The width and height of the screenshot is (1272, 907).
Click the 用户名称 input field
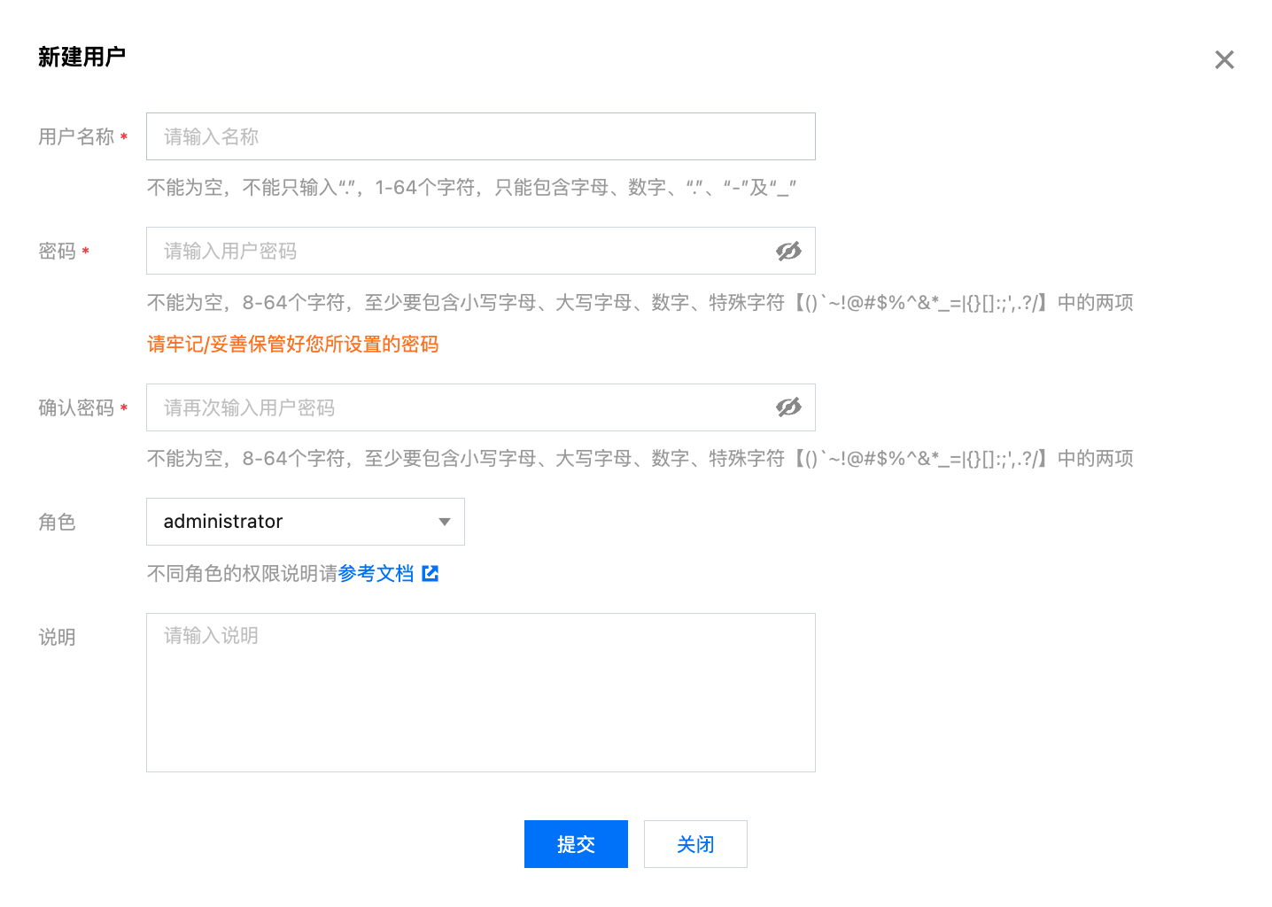coord(480,136)
